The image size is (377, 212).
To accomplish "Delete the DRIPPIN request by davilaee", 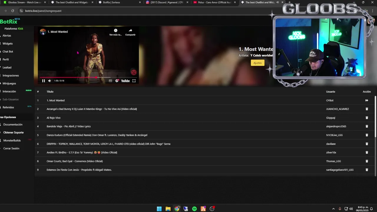I will 367,144.
